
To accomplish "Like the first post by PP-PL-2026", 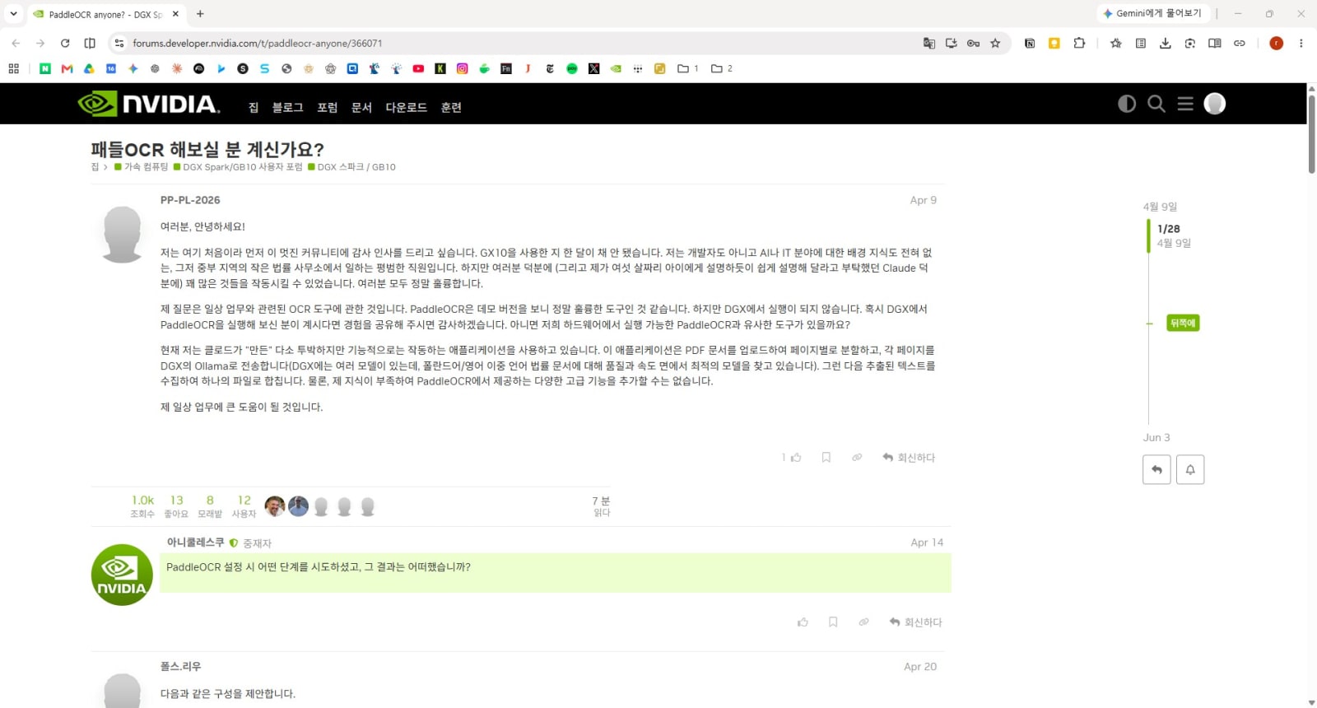I will tap(796, 458).
